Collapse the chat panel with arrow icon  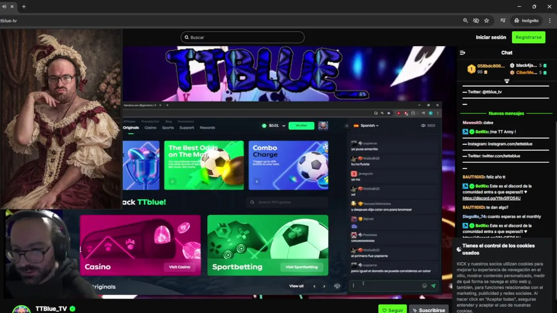[463, 53]
